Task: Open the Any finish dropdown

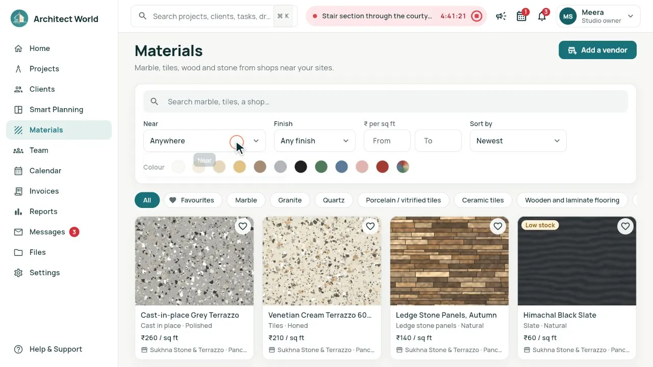Action: pyautogui.click(x=315, y=141)
